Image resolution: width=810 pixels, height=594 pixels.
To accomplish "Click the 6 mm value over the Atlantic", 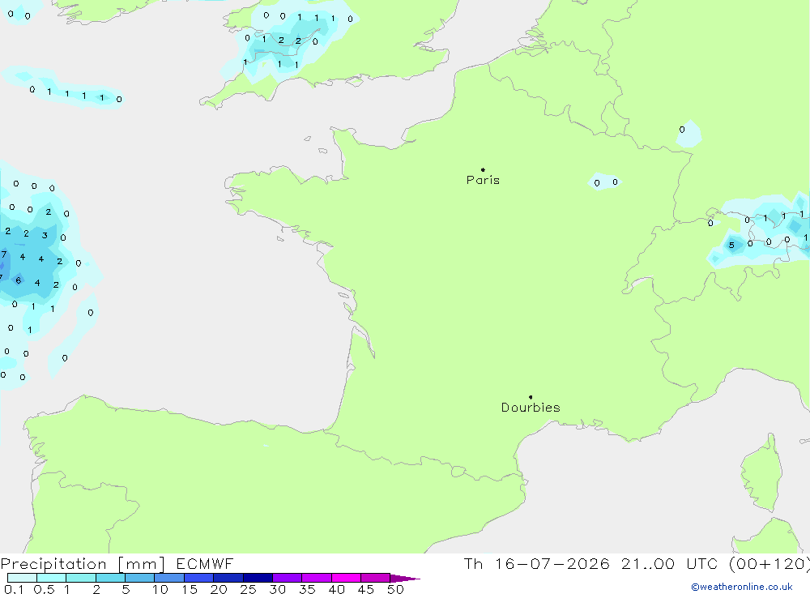I will pyautogui.click(x=19, y=280).
